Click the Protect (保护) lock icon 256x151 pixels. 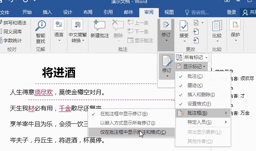(x=235, y=25)
